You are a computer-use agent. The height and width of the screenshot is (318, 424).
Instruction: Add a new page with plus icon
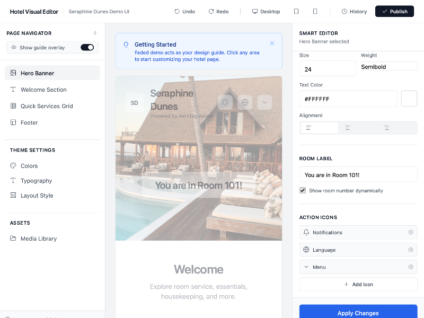coord(95,33)
